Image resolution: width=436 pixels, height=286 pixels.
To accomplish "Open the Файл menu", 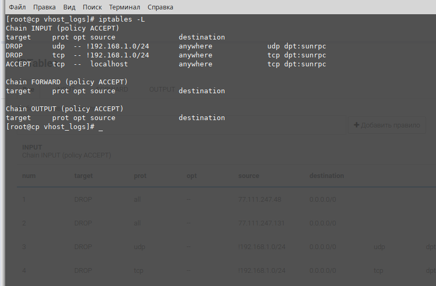I will click(x=17, y=7).
